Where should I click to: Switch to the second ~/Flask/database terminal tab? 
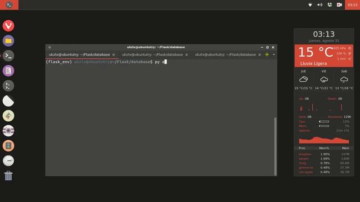point(152,55)
